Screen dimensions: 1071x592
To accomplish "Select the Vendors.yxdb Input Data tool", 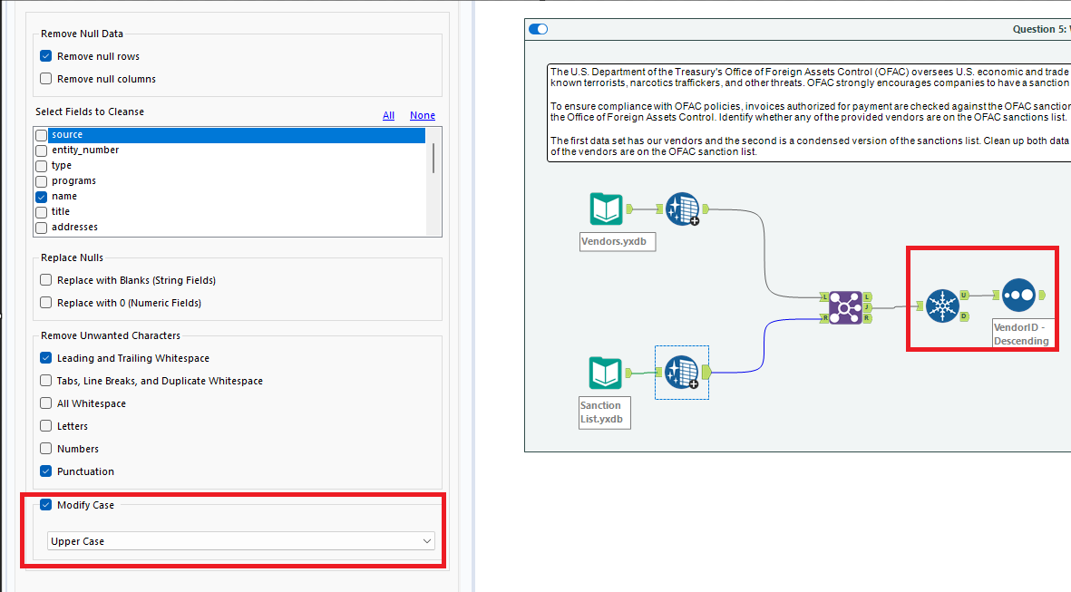I will point(605,209).
